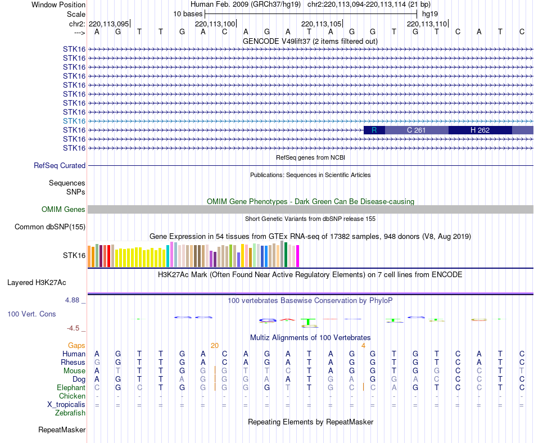Click "Multiz Alignments of 100 Vertebrates" title

click(x=310, y=337)
